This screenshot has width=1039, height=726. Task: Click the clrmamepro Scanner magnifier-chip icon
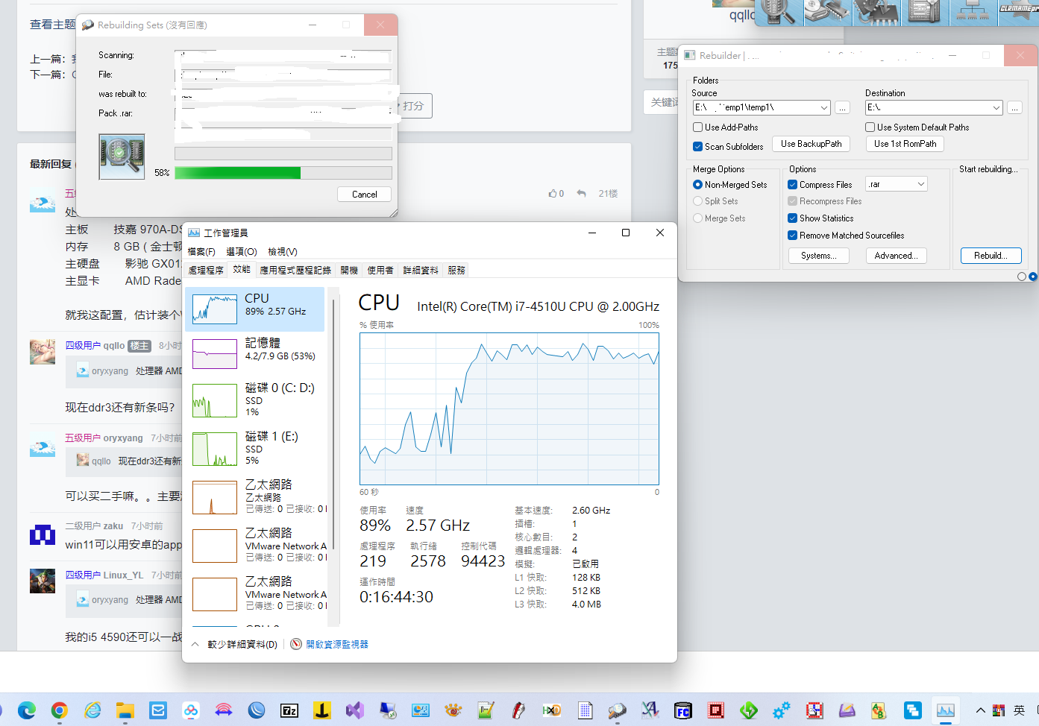pyautogui.click(x=779, y=12)
